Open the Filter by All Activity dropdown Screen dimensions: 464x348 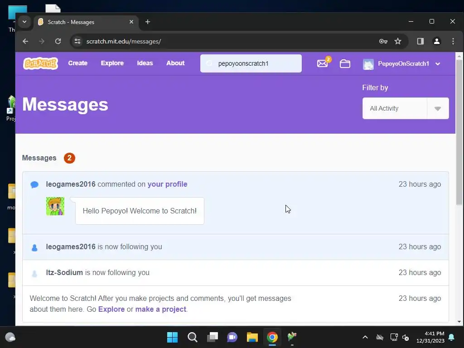tap(406, 108)
